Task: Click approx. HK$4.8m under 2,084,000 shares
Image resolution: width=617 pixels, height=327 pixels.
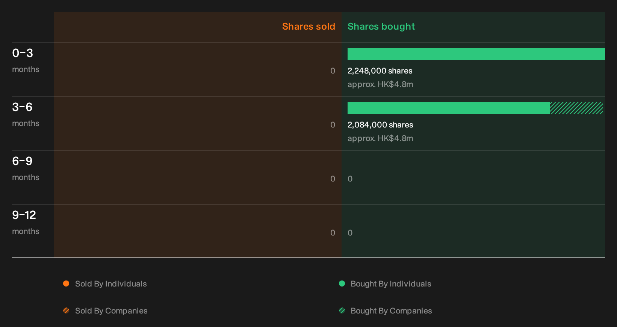Action: [x=380, y=138]
